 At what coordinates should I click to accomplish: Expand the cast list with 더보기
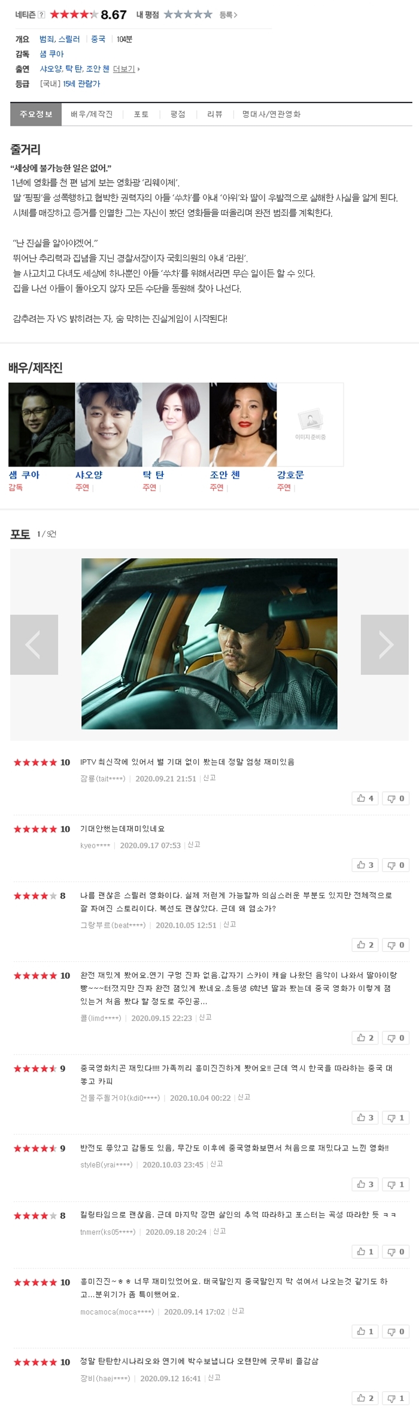point(126,69)
